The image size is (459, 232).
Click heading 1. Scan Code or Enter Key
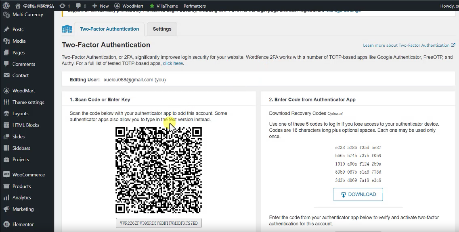(100, 99)
